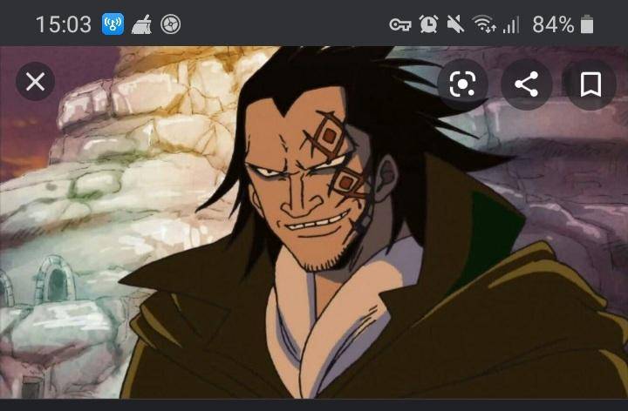
Task: Tap the mobile signal bars icon
Action: [x=510, y=24]
